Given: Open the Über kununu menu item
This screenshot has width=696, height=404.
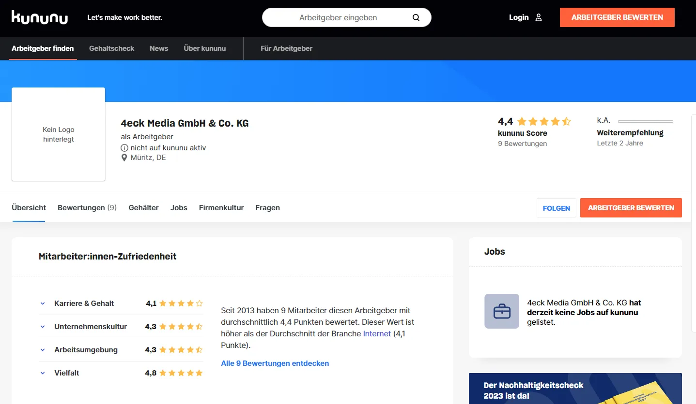Looking at the screenshot, I should click(205, 48).
